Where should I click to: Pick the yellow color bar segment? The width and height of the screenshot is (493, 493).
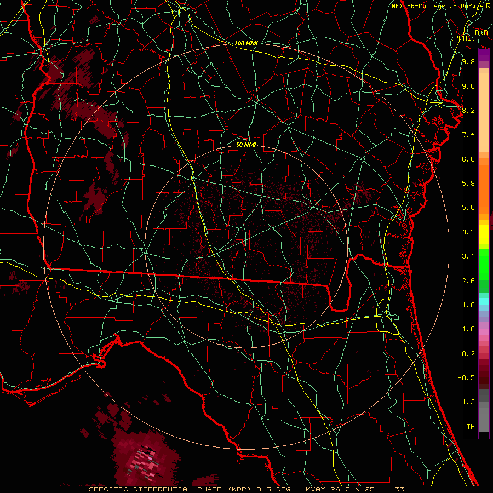pyautogui.click(x=484, y=234)
